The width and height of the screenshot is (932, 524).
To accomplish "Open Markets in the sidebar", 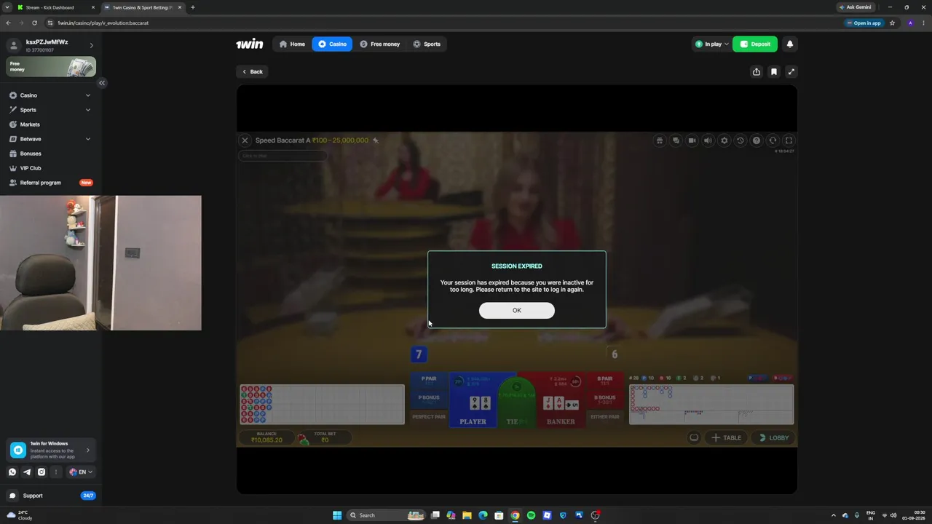I will click(50, 124).
